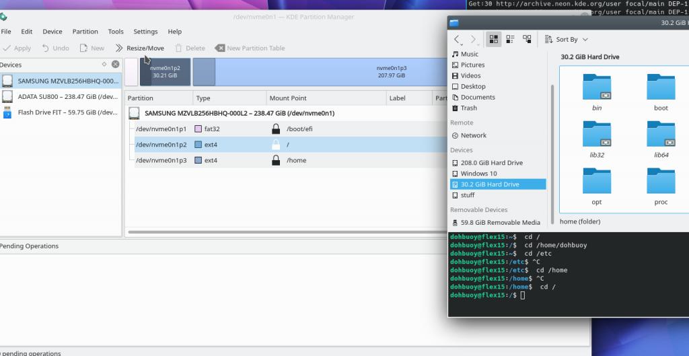The width and height of the screenshot is (689, 356).
Task: Open the Partition menu
Action: pos(85,32)
